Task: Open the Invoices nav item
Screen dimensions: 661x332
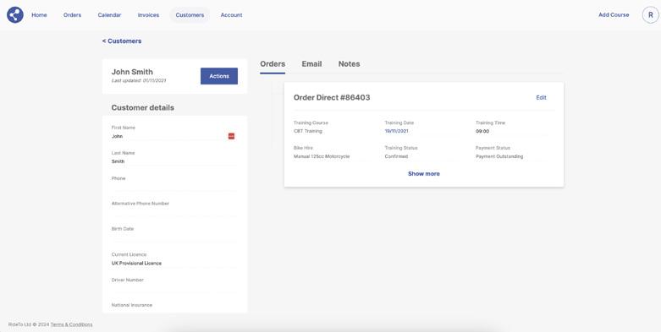Action: (148, 14)
